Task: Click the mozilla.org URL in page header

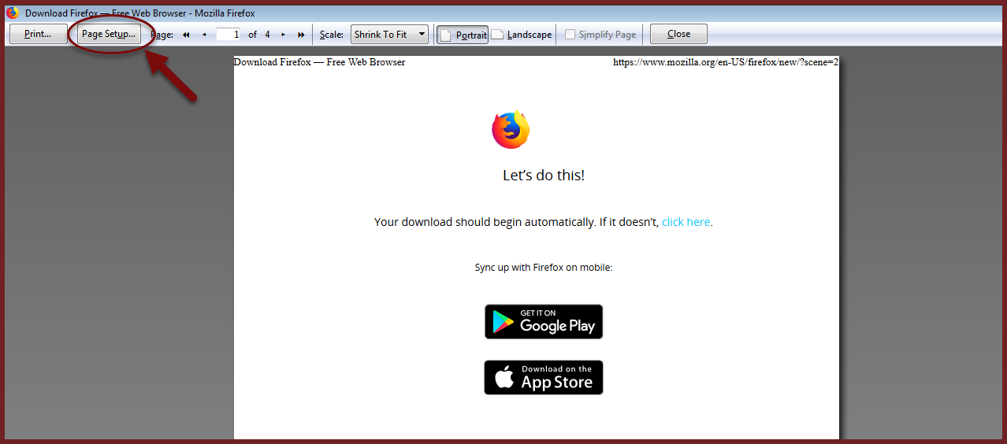Action: point(726,62)
